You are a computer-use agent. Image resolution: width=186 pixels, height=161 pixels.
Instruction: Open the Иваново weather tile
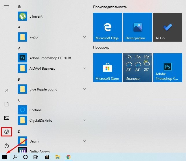point(138,68)
